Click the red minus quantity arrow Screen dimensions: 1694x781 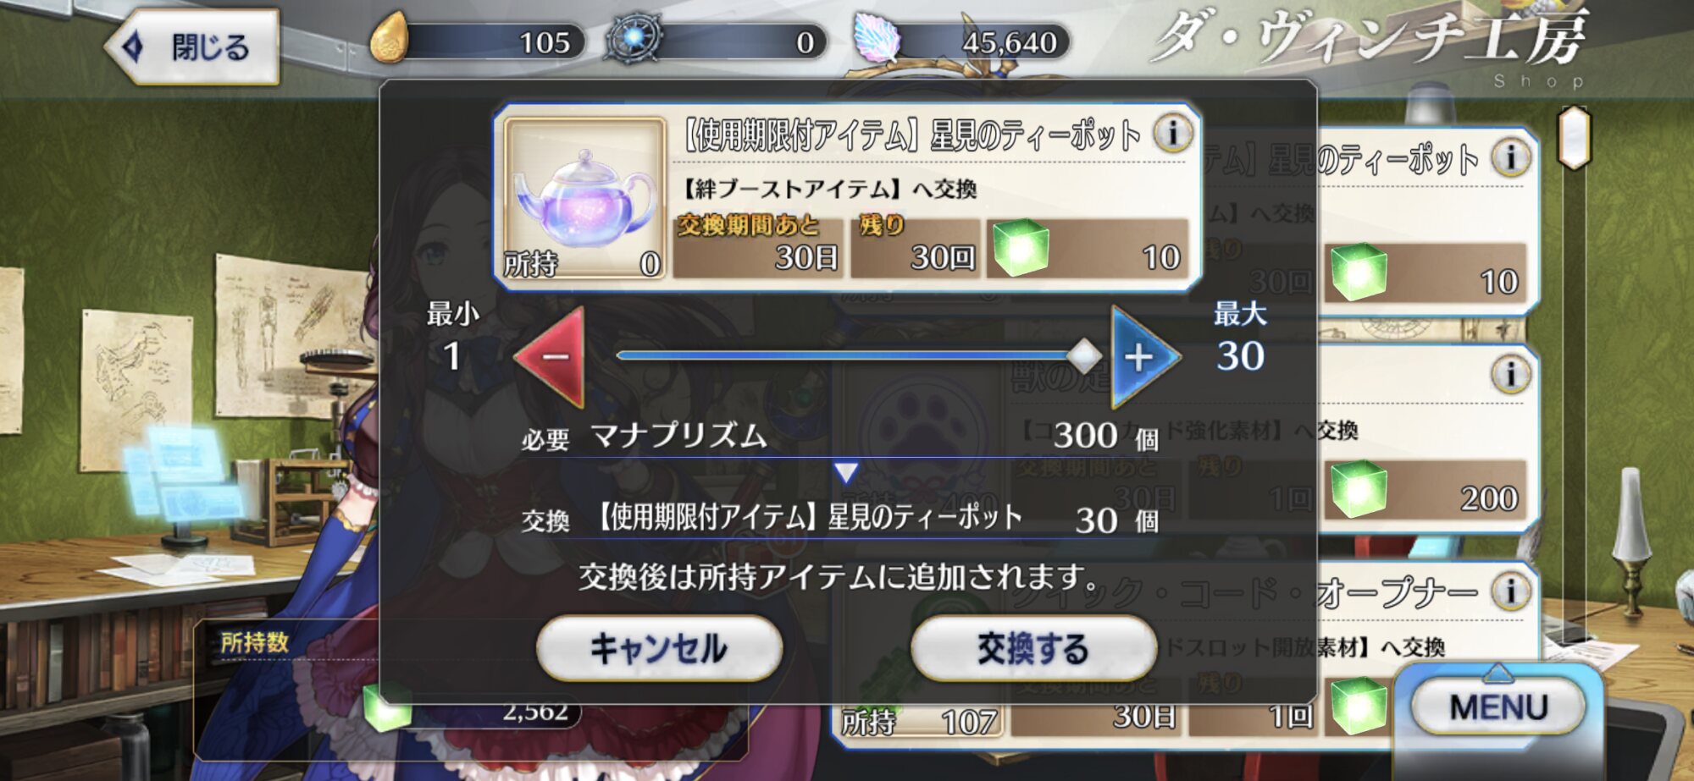[552, 356]
